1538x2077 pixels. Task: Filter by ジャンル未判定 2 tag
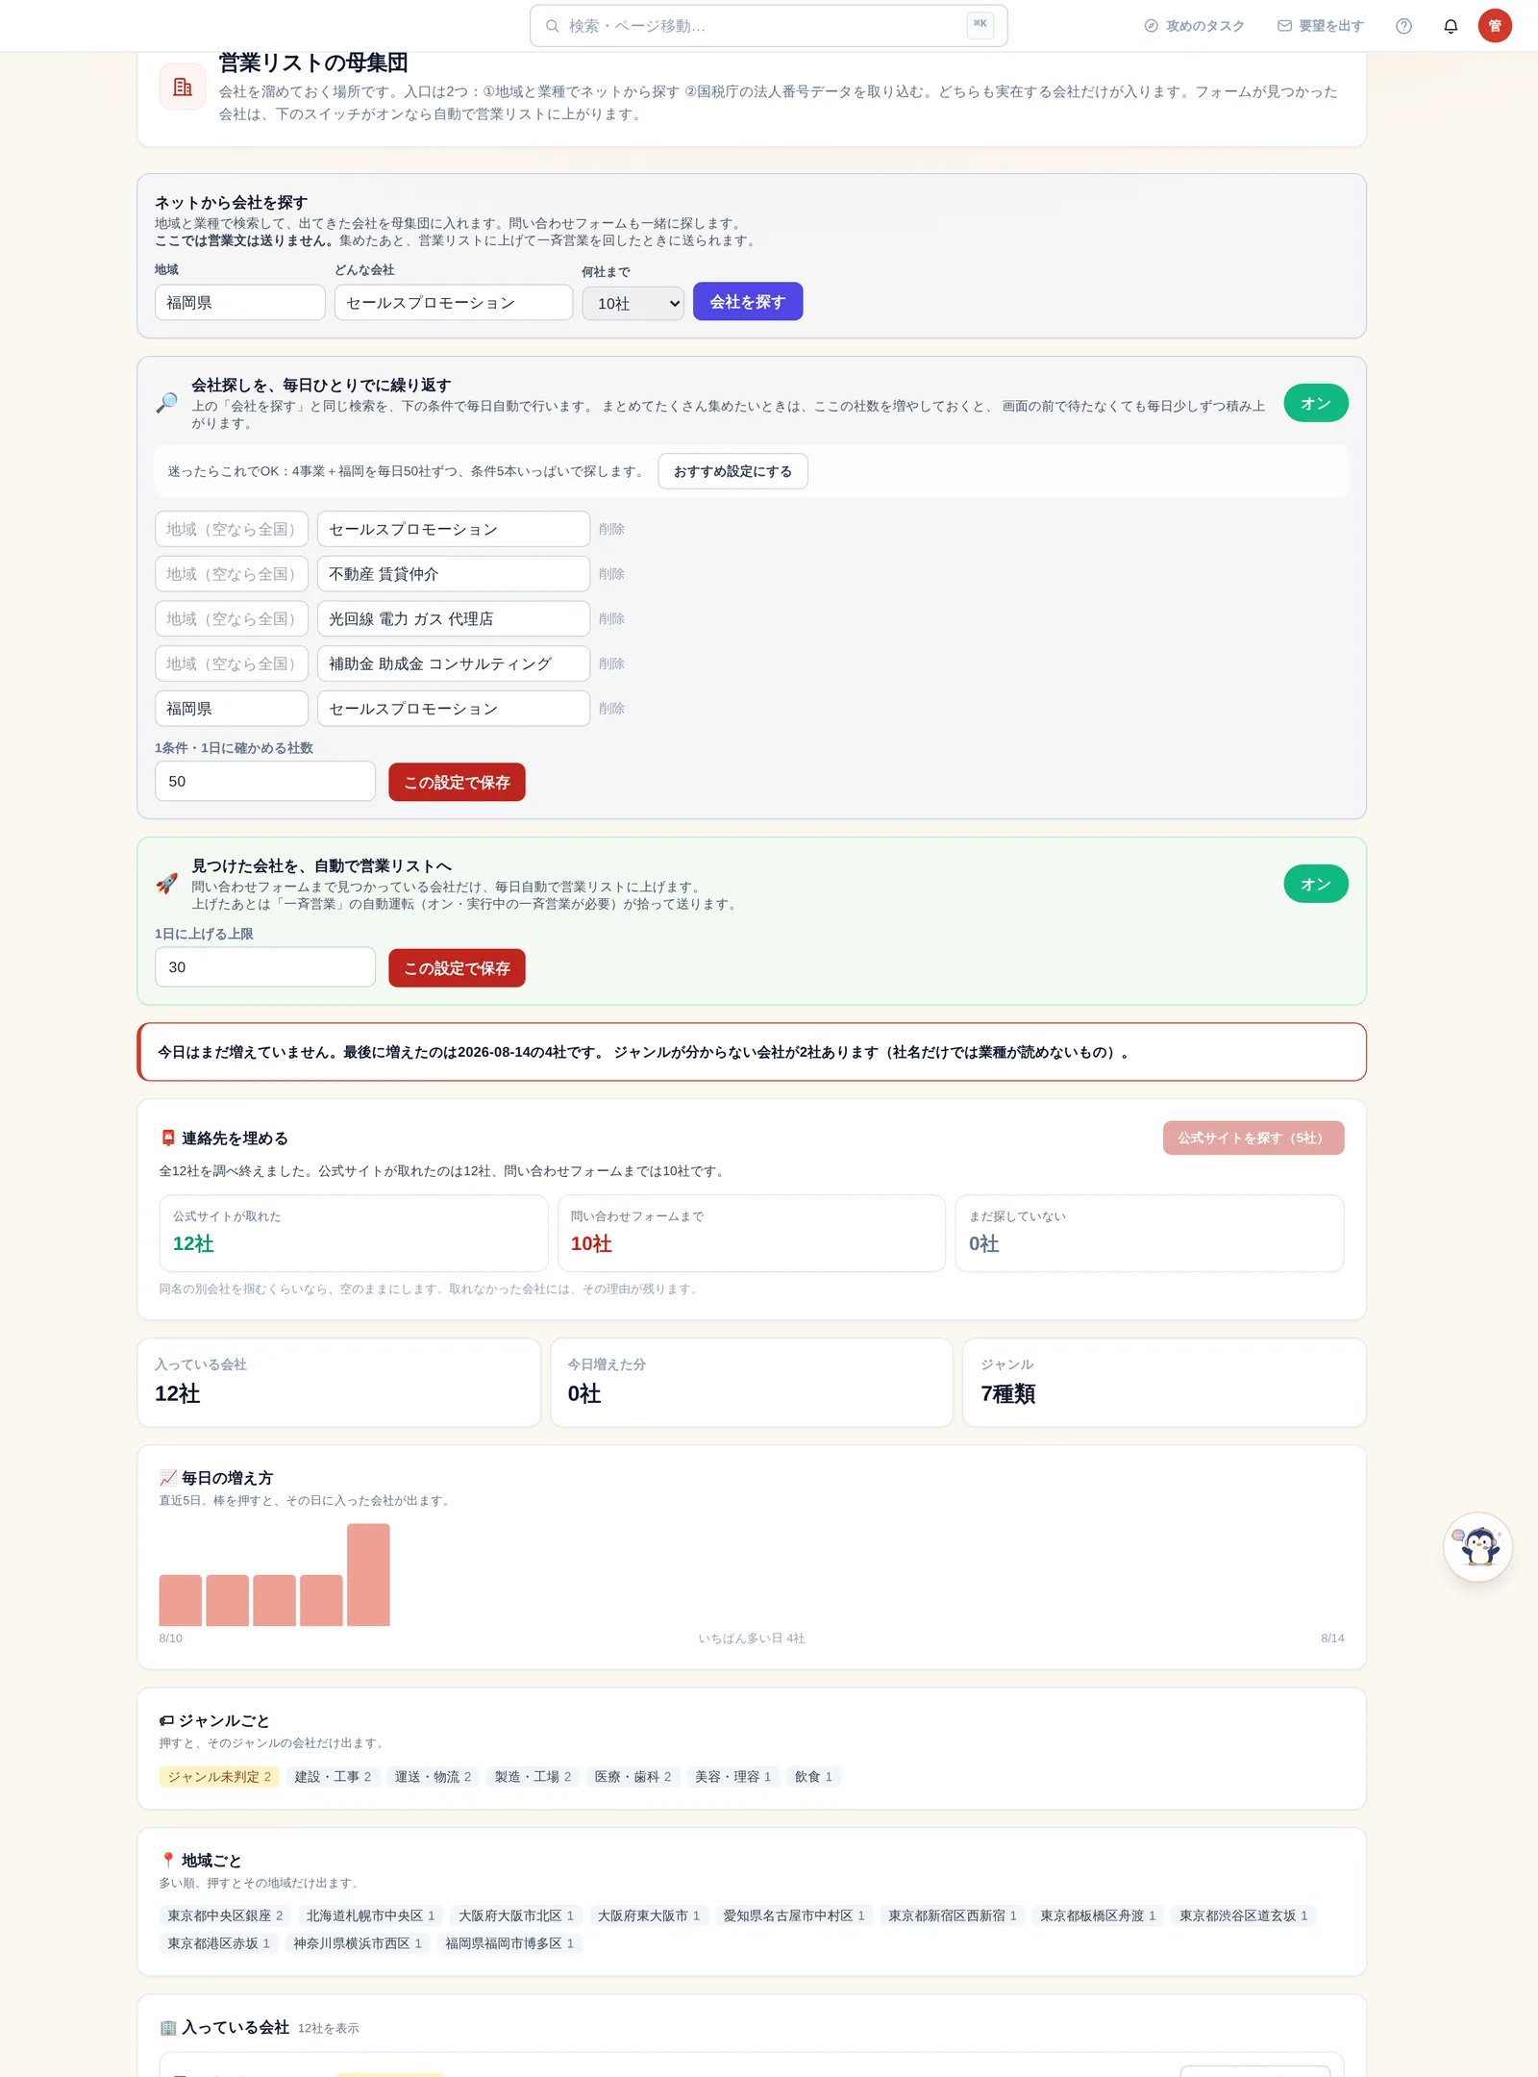(219, 1776)
